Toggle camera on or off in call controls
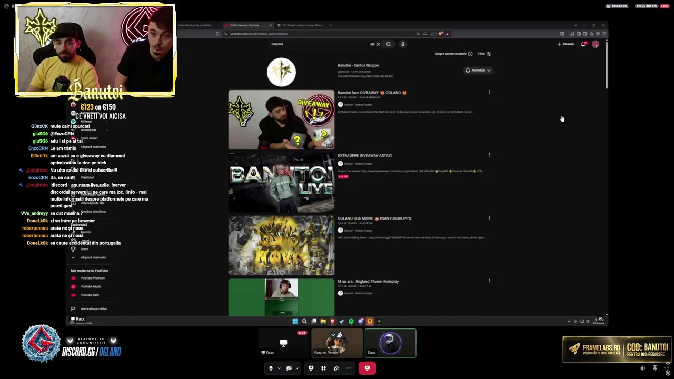The width and height of the screenshot is (674, 379). 289,368
